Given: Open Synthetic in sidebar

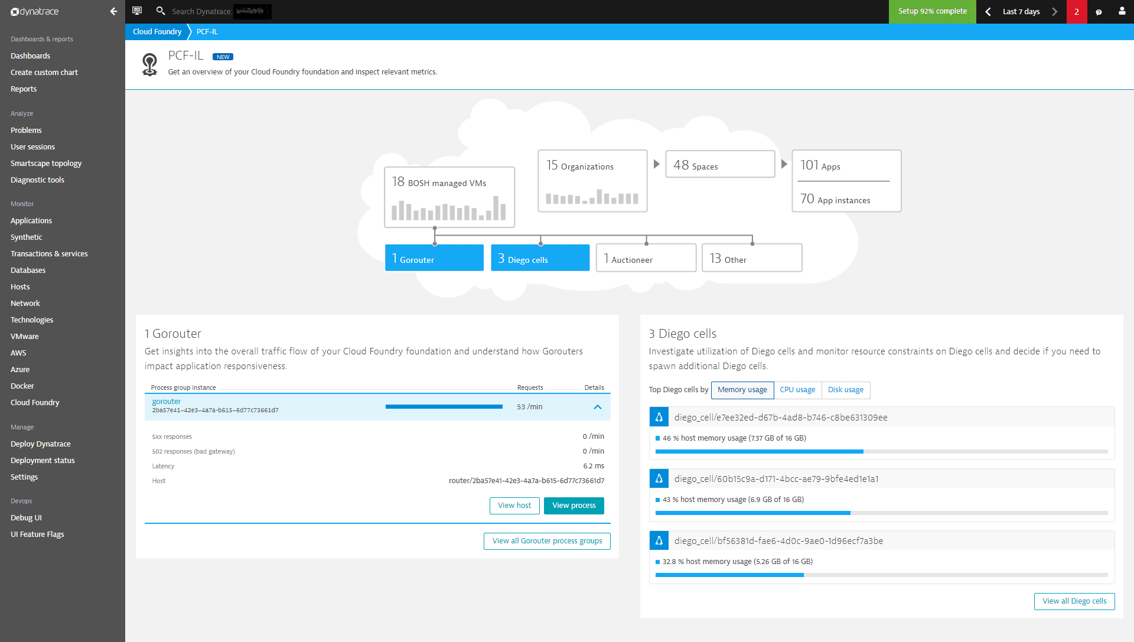Looking at the screenshot, I should pyautogui.click(x=27, y=237).
